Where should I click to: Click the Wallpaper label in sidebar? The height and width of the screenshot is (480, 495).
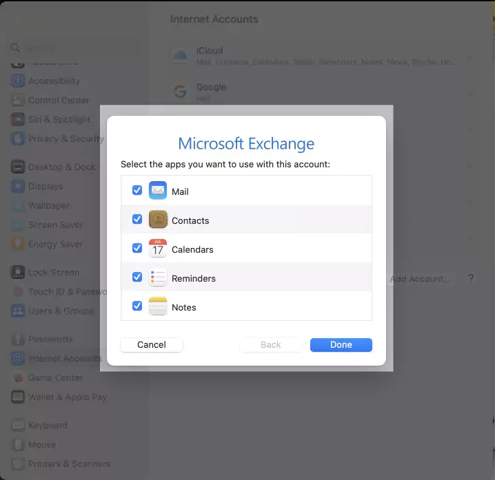coord(49,206)
